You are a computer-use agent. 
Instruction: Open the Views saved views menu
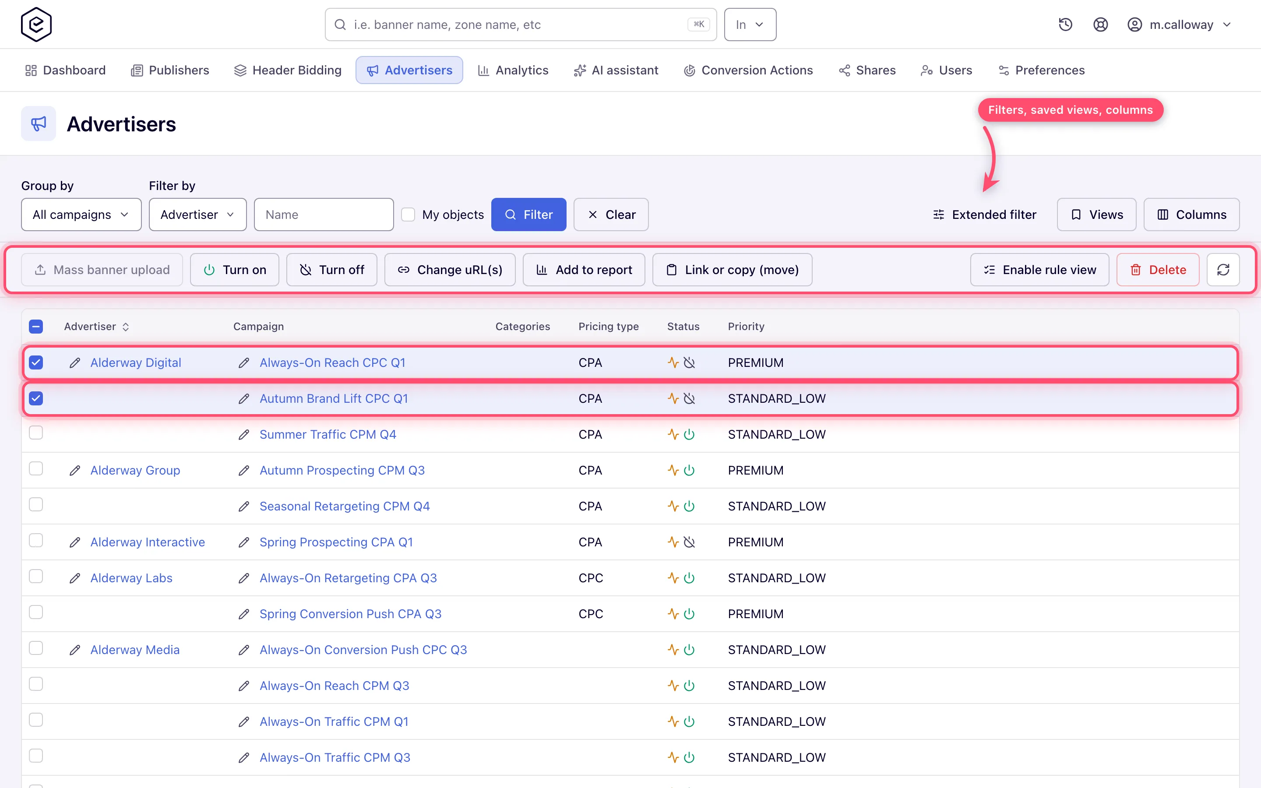1096,215
